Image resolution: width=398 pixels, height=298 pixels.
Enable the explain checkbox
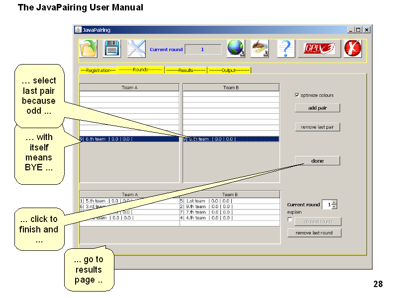pyautogui.click(x=290, y=220)
